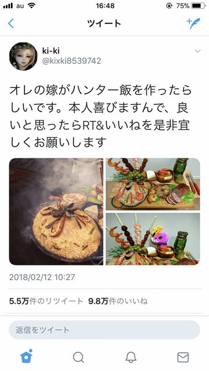Compose a new tweet with feather icon

(x=193, y=23)
